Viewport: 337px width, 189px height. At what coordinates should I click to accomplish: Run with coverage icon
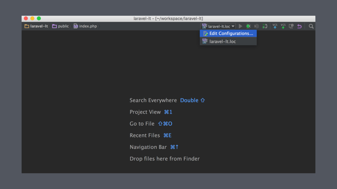(x=257, y=26)
